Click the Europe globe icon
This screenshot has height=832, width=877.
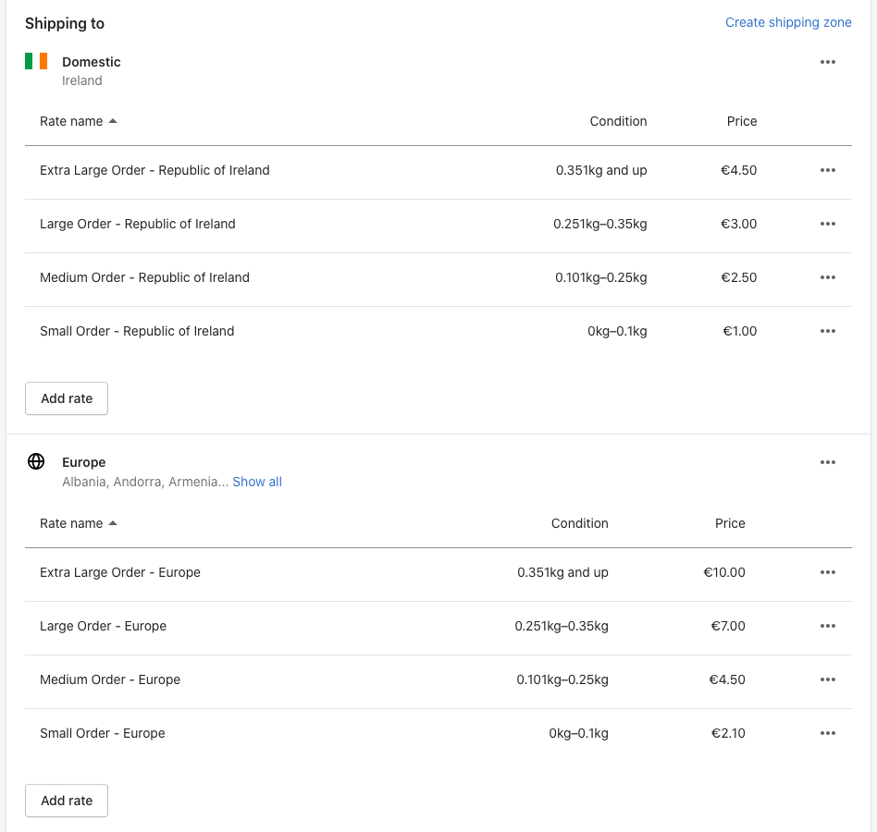click(36, 461)
